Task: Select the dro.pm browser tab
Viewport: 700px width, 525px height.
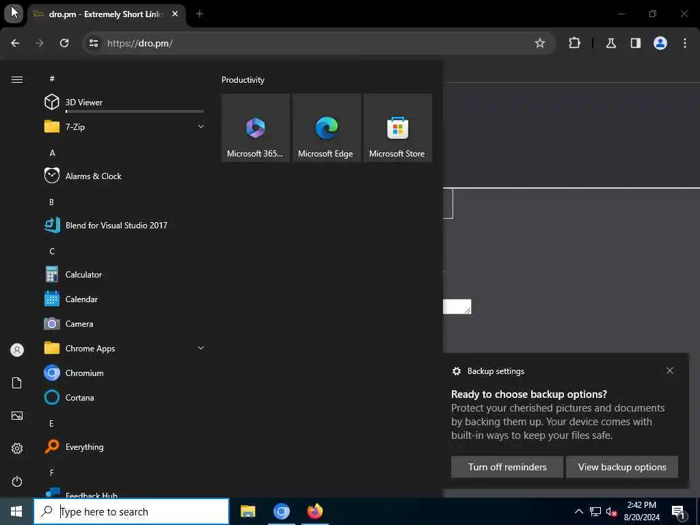Action: tap(107, 14)
